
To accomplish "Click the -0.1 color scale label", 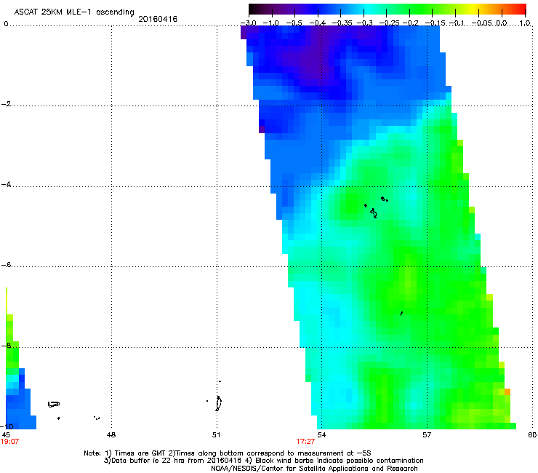I will 457,23.
